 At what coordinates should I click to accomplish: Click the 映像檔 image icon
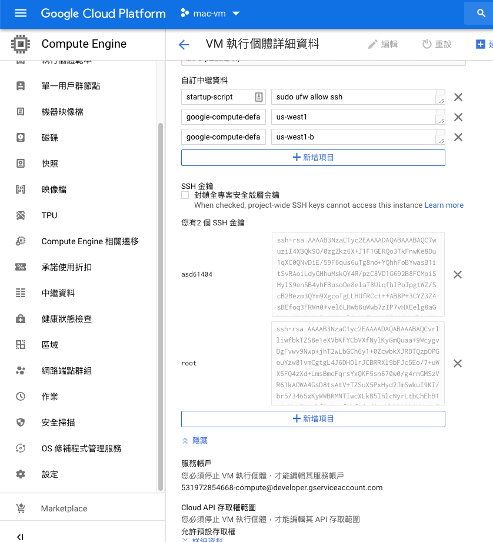coord(21,189)
